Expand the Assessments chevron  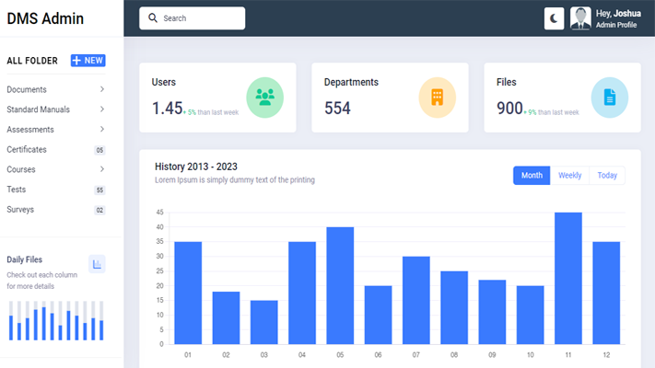[x=102, y=130]
